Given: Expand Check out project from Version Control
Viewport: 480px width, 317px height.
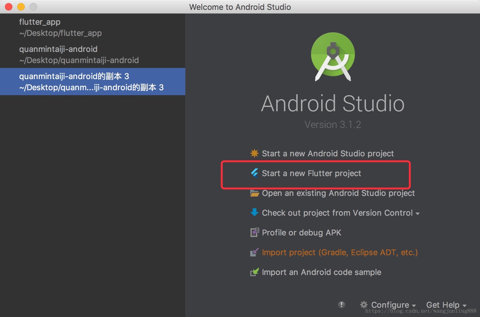Looking at the screenshot, I should tap(341, 213).
